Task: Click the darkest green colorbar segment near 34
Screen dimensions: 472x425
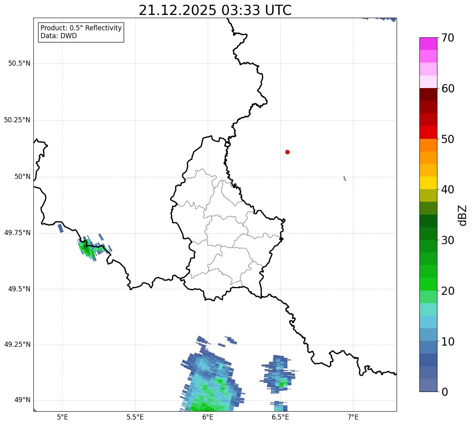Action: [428, 221]
